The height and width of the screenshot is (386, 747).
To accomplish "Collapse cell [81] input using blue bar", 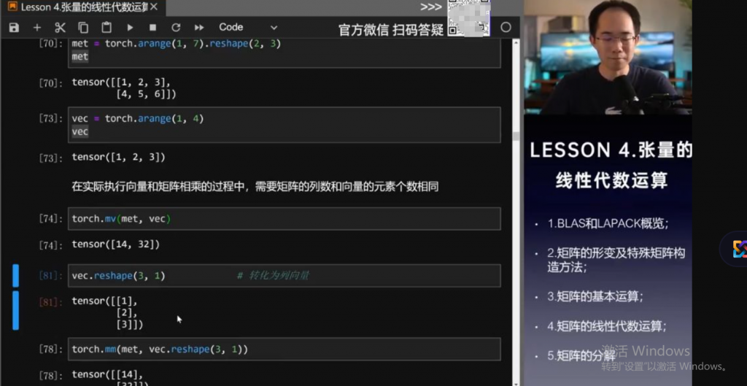I will (x=16, y=275).
